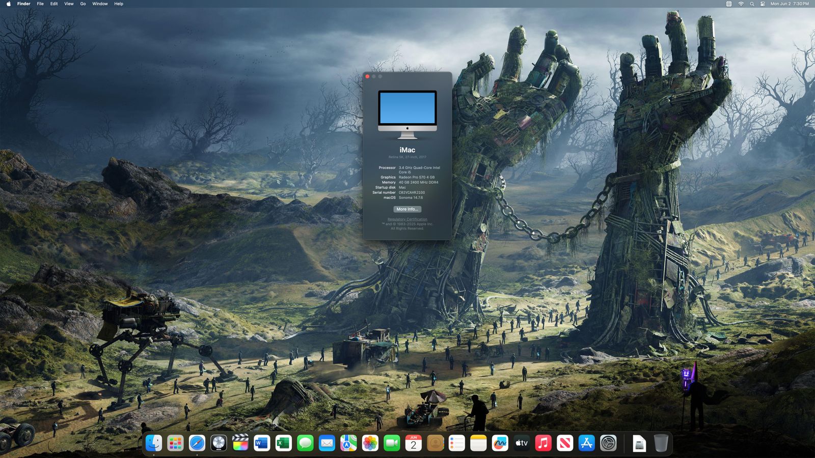The width and height of the screenshot is (815, 458).
Task: Launch Freeform from the Dock
Action: click(500, 443)
